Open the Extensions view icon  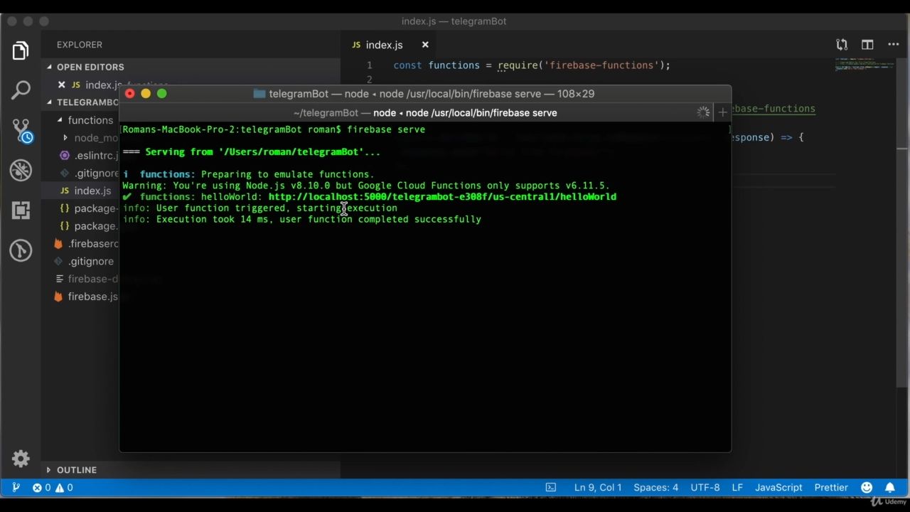pyautogui.click(x=21, y=210)
